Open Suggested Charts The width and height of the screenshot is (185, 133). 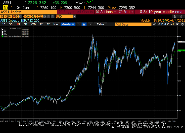click(76, 12)
